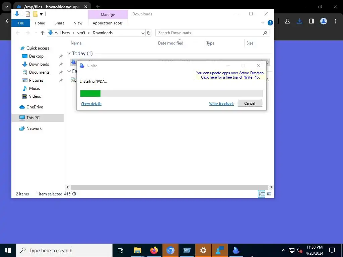Click the New folder quick access icon
The image size is (343, 257).
35,14
